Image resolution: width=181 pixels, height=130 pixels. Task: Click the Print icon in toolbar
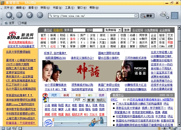pyautogui.click(x=163, y=14)
